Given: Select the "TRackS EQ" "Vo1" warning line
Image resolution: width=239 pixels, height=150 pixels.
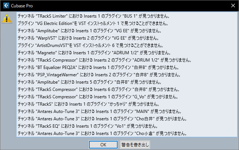Looking at the screenshot, I should 88,126.
